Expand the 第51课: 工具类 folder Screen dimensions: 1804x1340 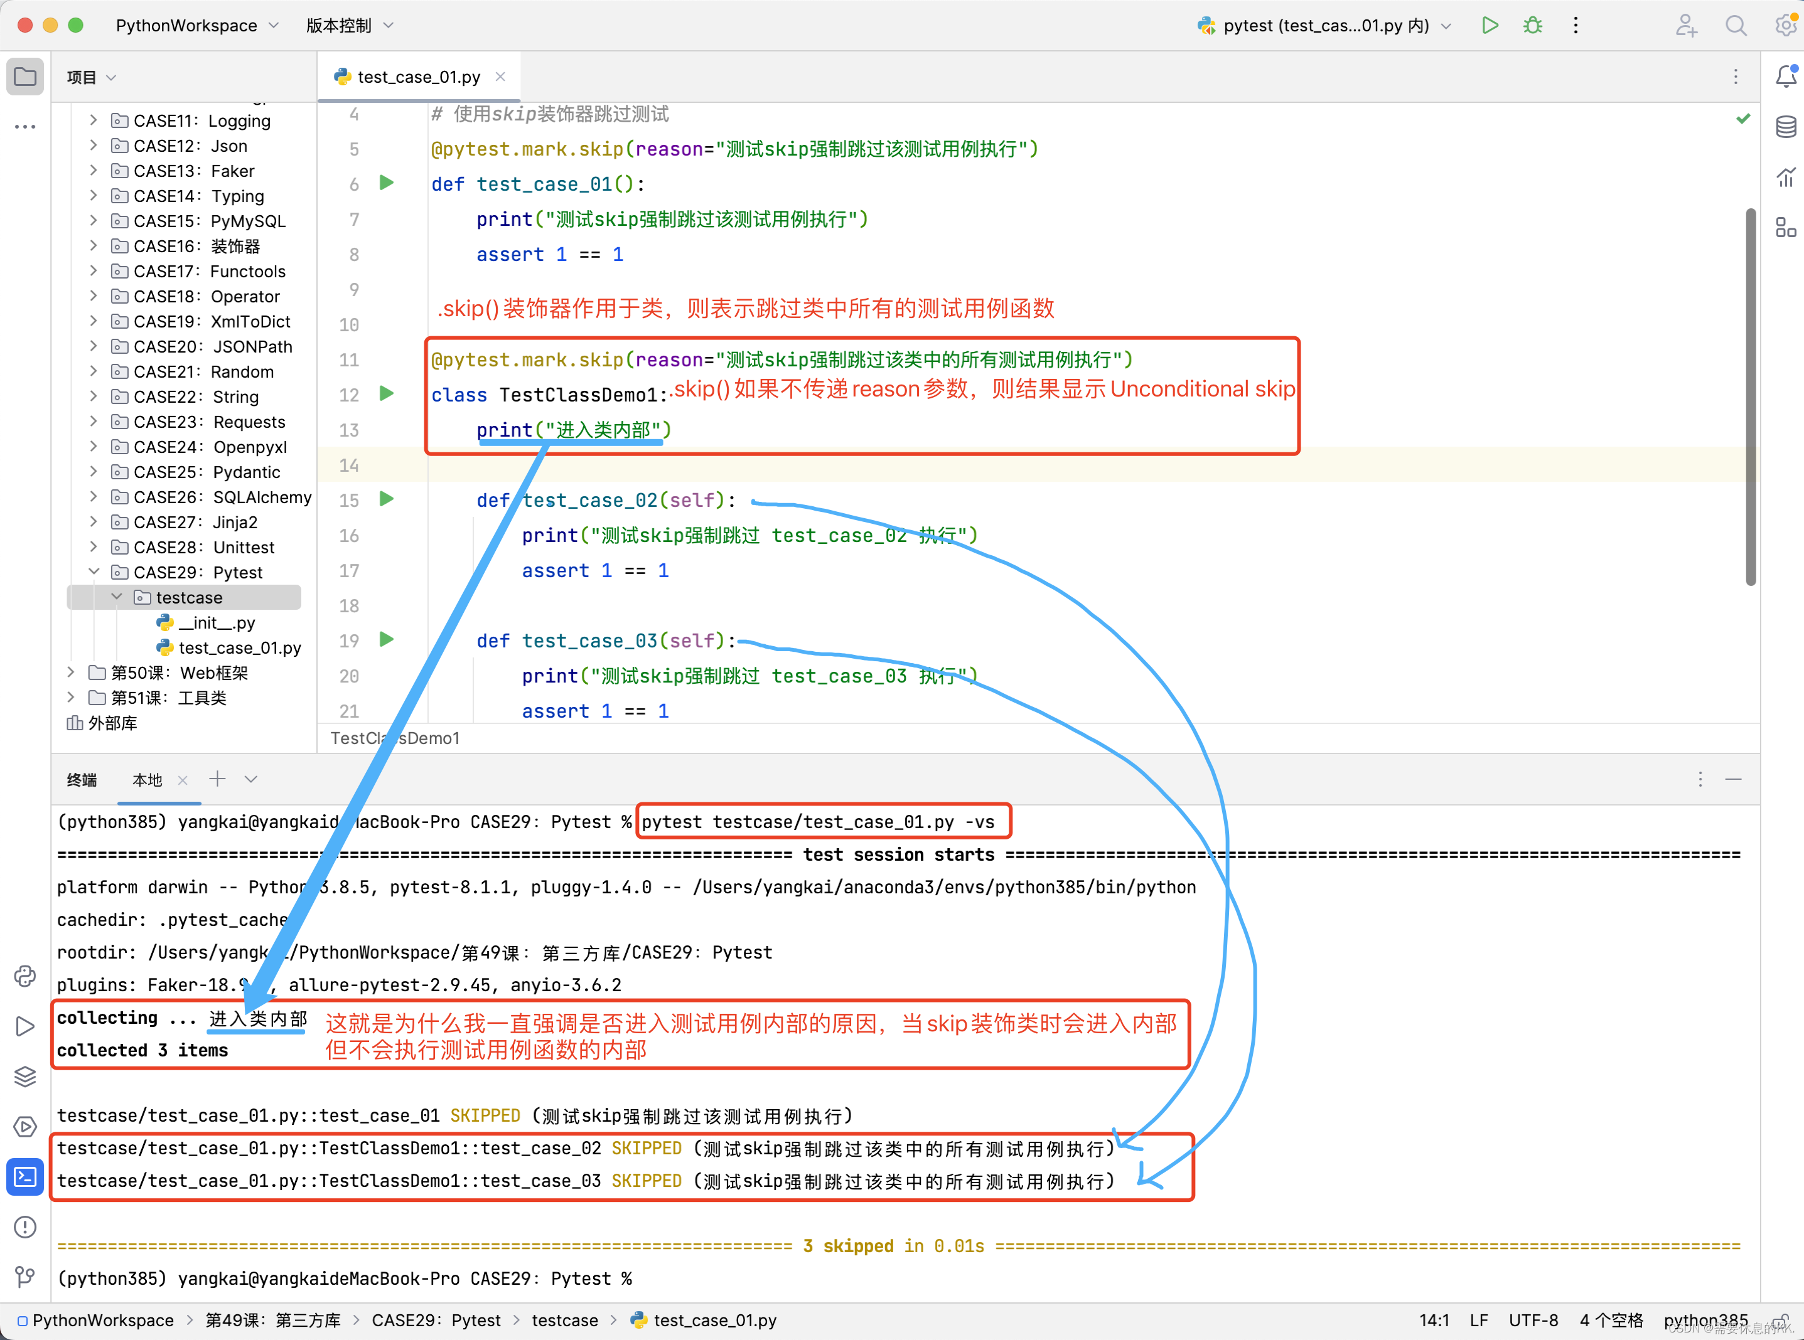(x=70, y=698)
